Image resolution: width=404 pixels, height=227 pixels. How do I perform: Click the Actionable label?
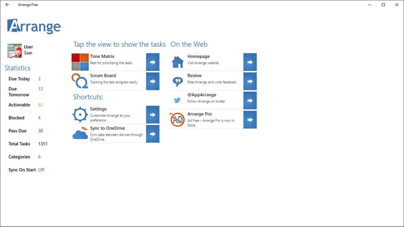pyautogui.click(x=19, y=105)
